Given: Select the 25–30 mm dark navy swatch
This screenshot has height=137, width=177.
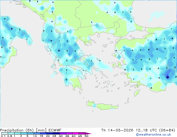Looking at the screenshot, I should 56,133.
